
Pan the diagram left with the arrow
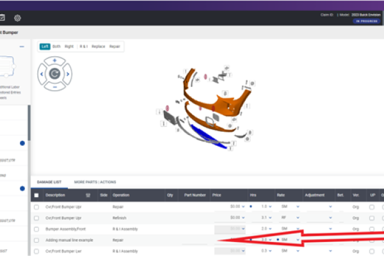42,74
